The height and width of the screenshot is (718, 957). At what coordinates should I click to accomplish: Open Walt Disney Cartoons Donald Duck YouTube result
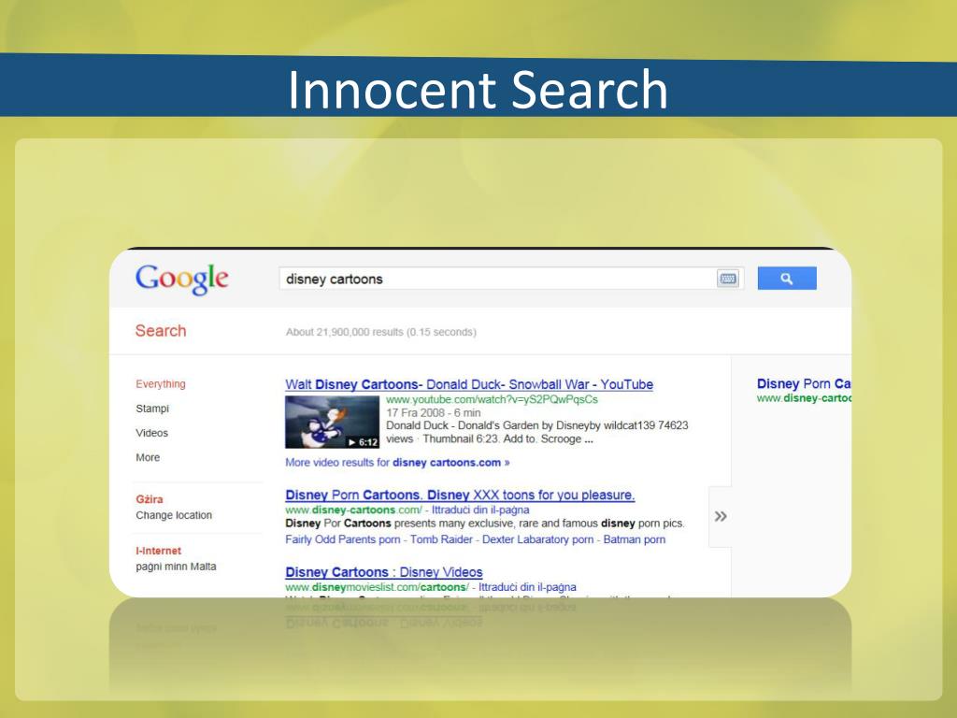pyautogui.click(x=469, y=384)
